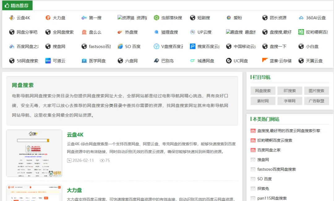This screenshot has width=334, height=201.
Task: Open the 图片搜索 category button
Action: (317, 91)
